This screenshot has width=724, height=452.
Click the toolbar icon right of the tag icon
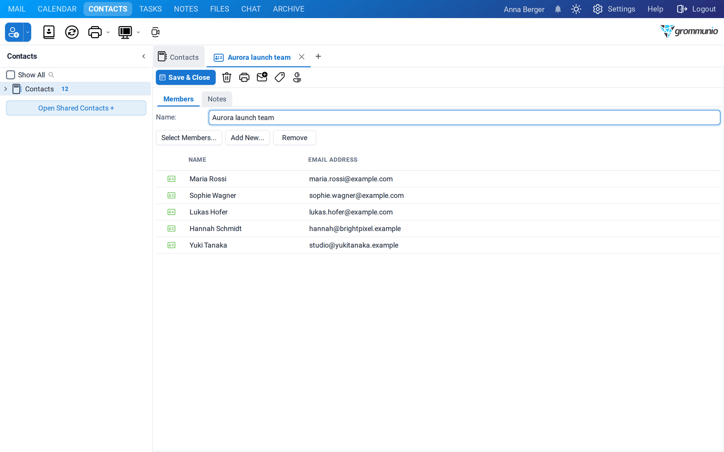click(297, 77)
